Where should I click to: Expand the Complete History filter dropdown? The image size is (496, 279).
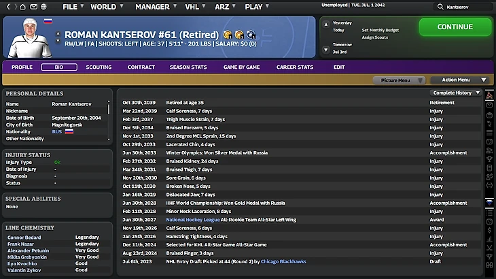(x=457, y=93)
